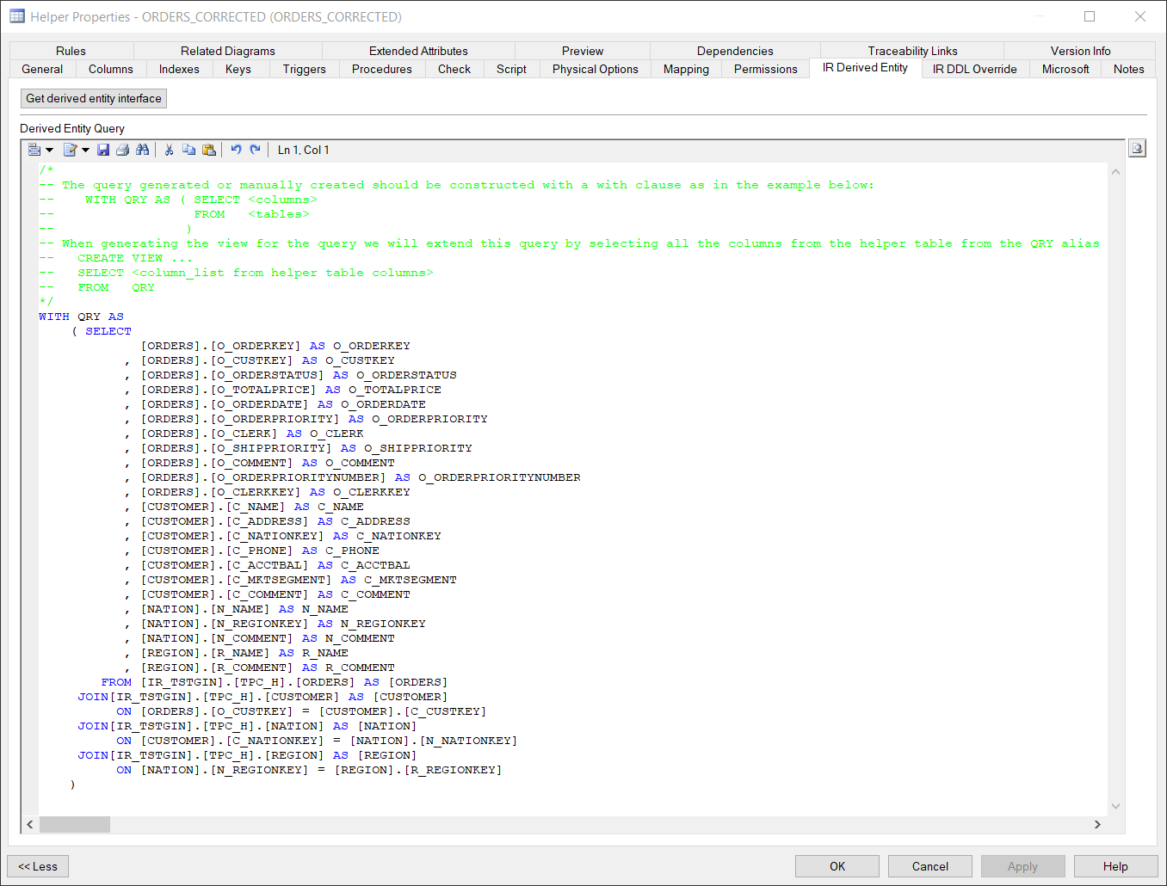Click the 'Derived Entity Query' label
Screen dimensions: 1167x886
pos(72,128)
